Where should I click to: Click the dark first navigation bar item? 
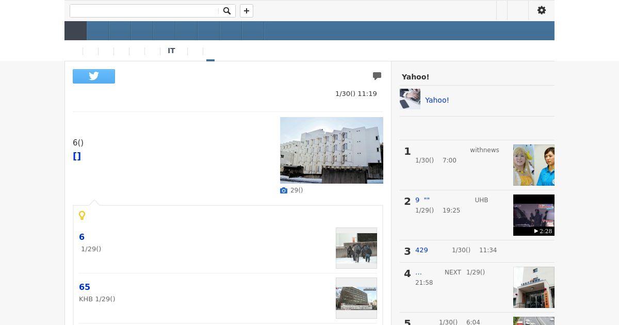(x=75, y=31)
